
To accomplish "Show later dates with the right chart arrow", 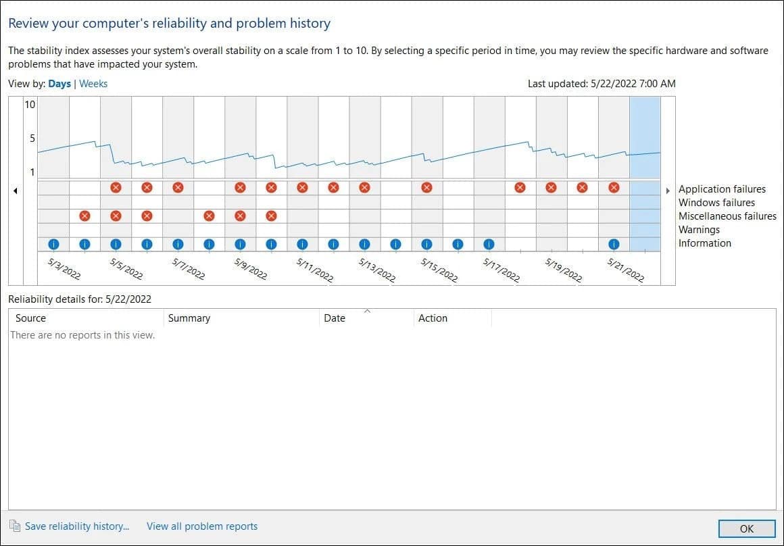I will (x=668, y=191).
